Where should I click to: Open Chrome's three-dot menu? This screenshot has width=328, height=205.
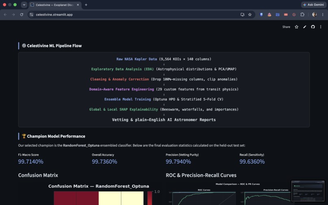(x=323, y=15)
